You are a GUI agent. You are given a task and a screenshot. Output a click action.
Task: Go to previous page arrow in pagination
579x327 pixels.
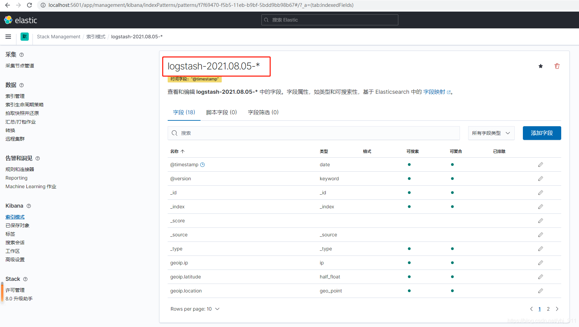point(531,309)
